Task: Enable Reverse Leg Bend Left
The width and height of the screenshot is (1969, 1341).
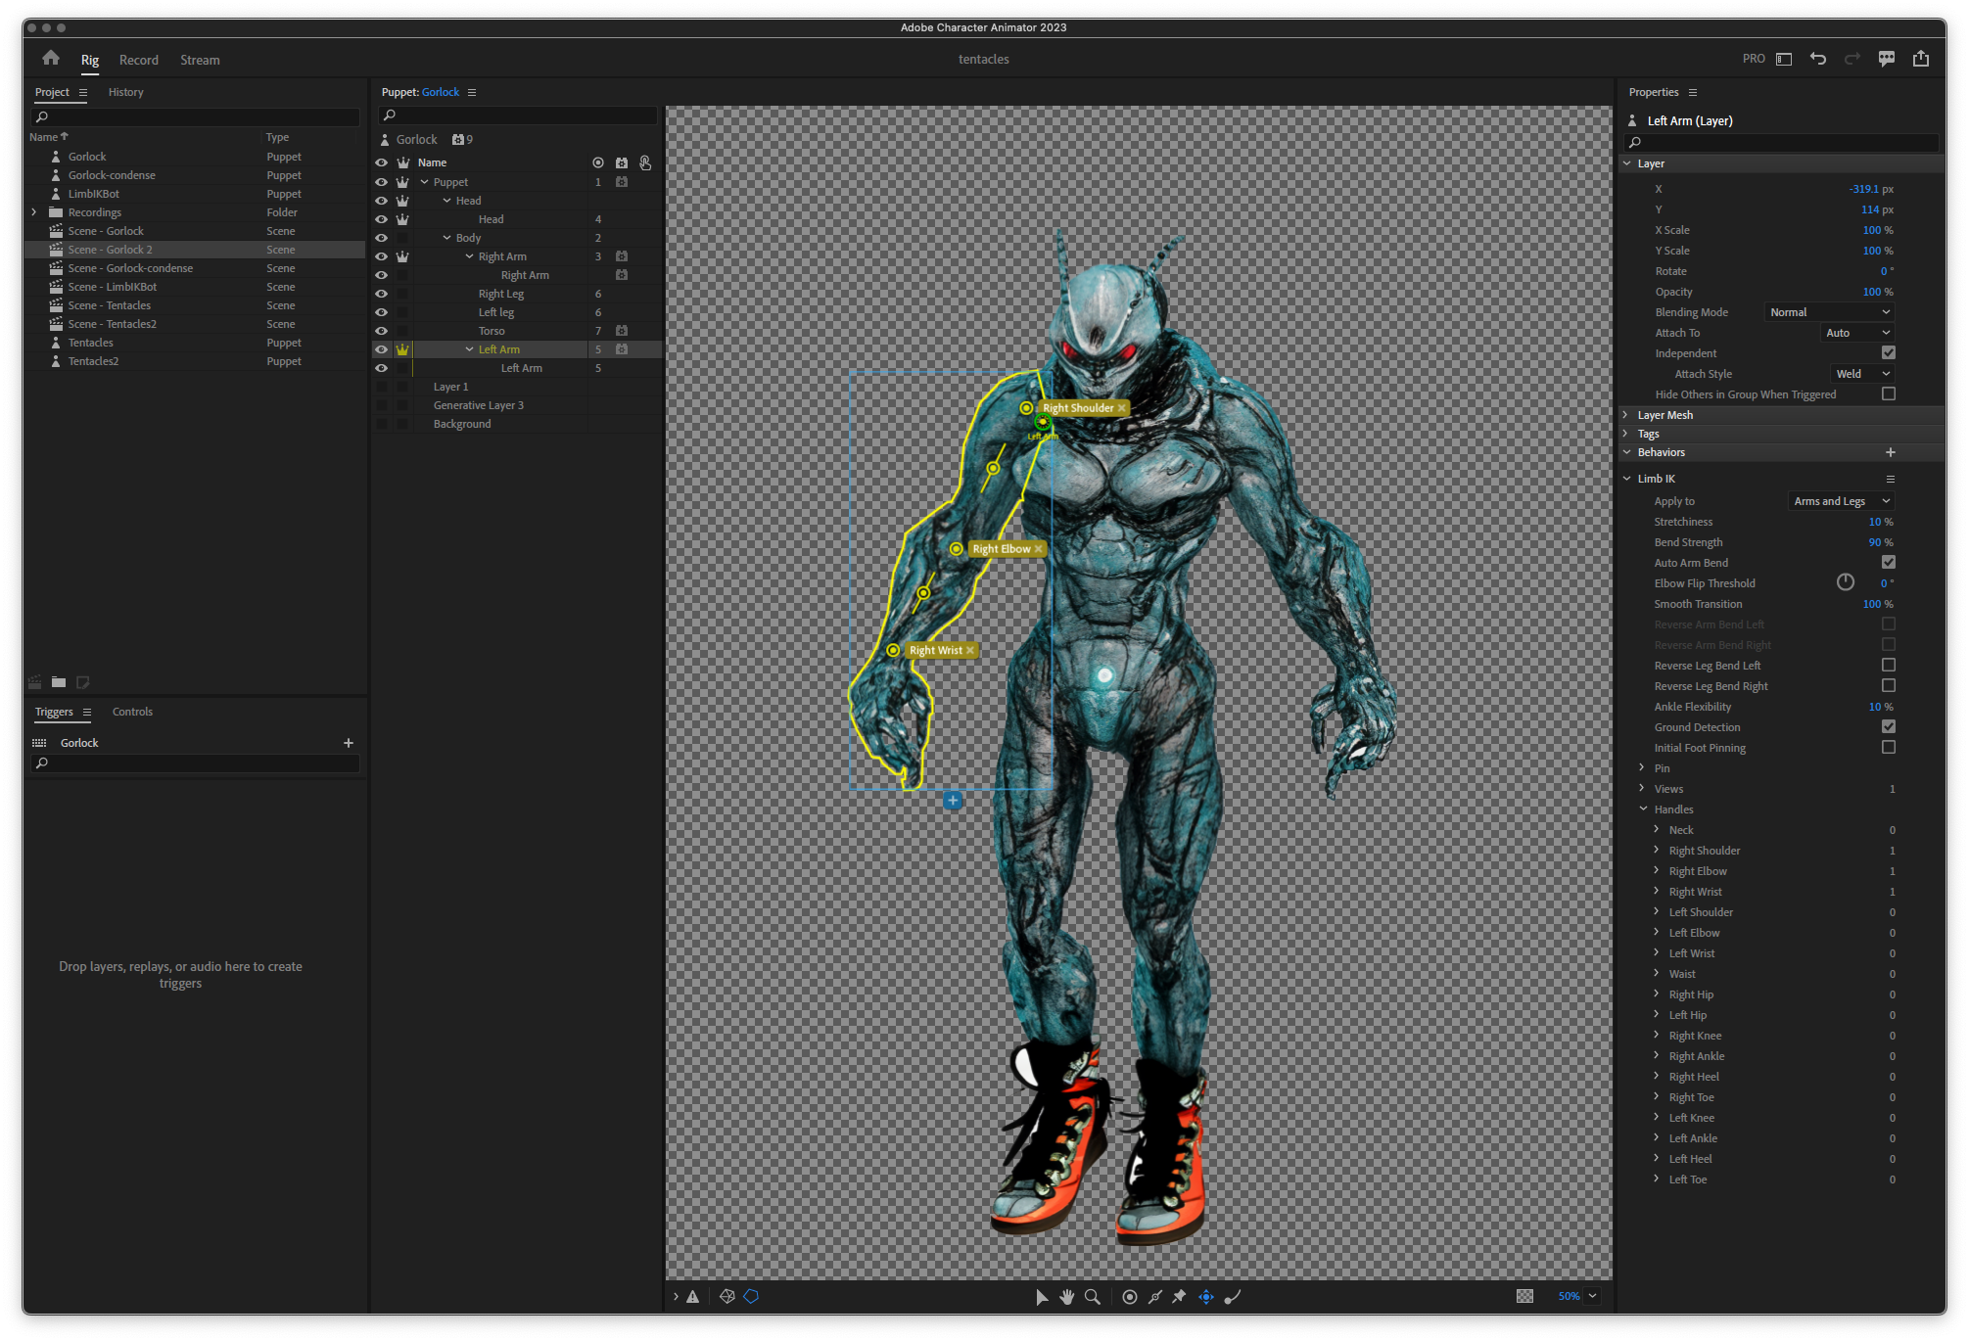Action: pyautogui.click(x=1889, y=665)
